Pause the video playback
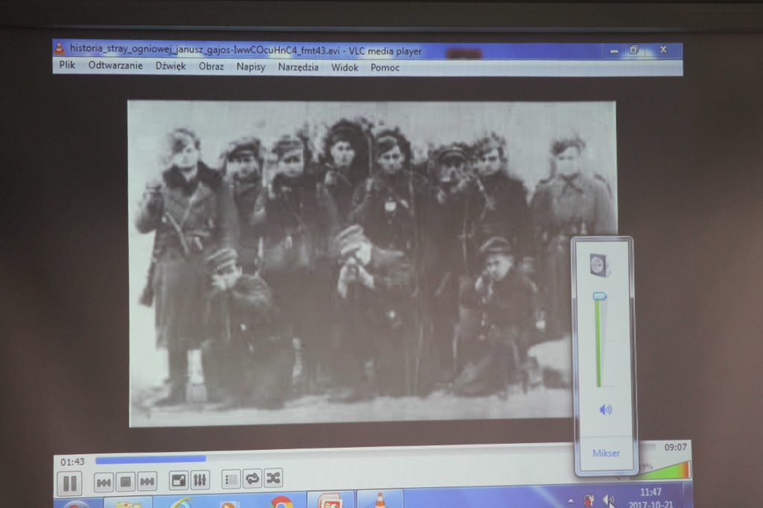Screen dimensions: 763x508 pos(69,483)
